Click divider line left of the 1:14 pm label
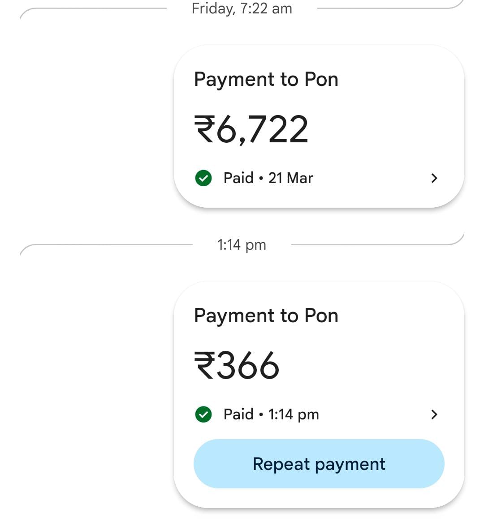This screenshot has width=484, height=525. (x=112, y=245)
